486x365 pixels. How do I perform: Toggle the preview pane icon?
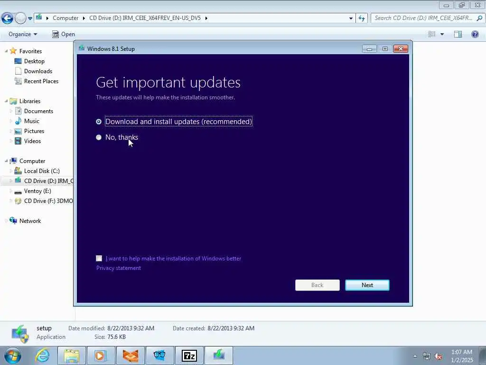pyautogui.click(x=458, y=34)
